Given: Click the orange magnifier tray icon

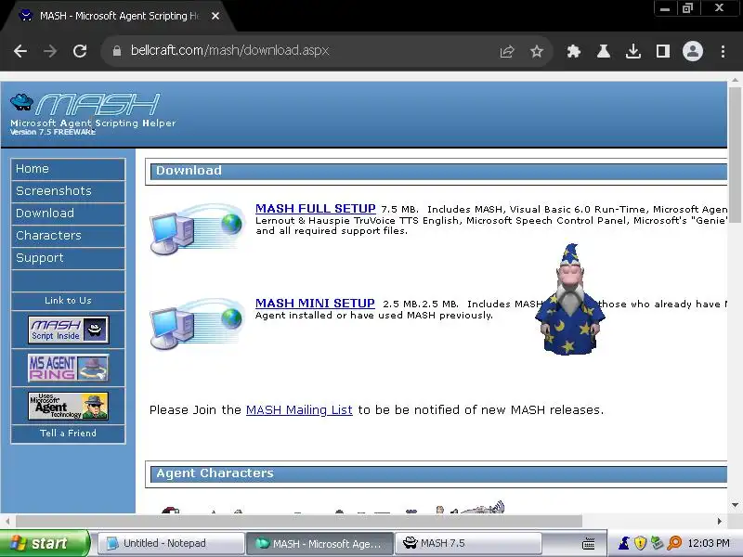Looking at the screenshot, I should coord(674,543).
